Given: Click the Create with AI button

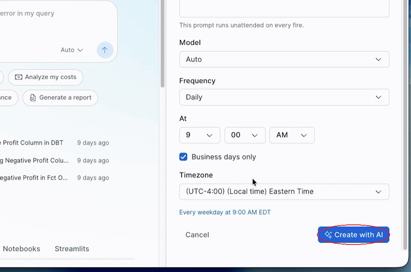Looking at the screenshot, I should [x=353, y=235].
